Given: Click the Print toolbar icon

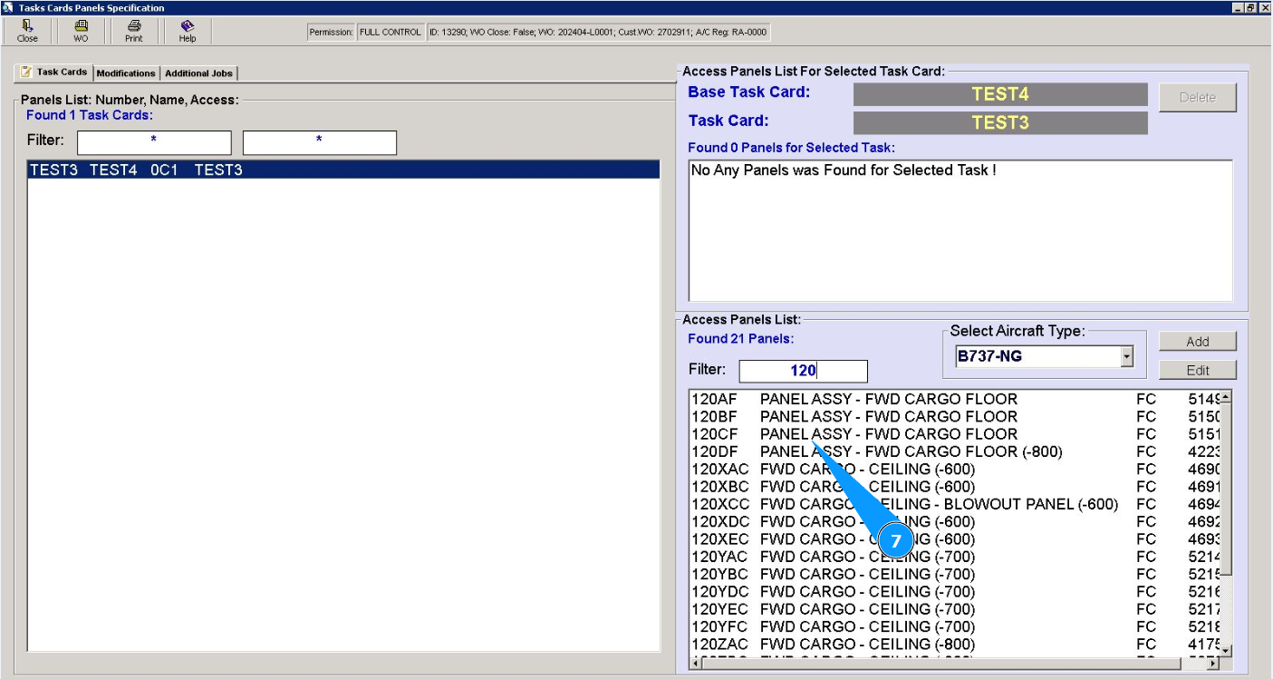Looking at the screenshot, I should pos(134,31).
